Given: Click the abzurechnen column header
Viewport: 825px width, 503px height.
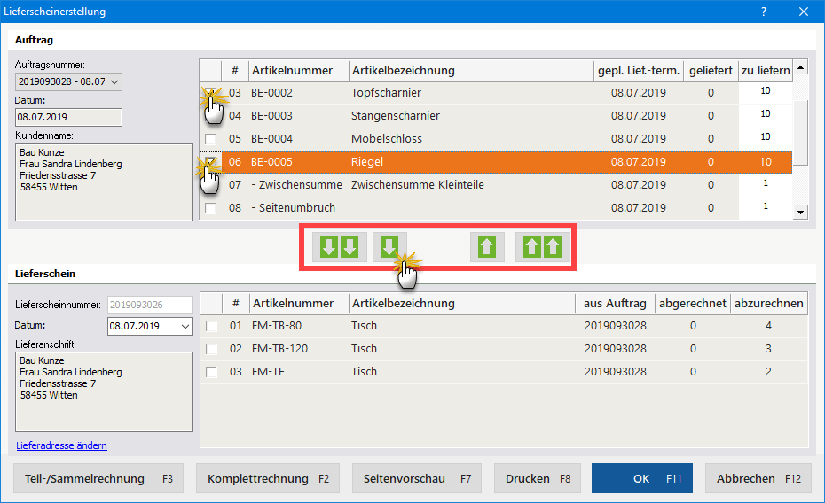Looking at the screenshot, I should click(x=769, y=303).
